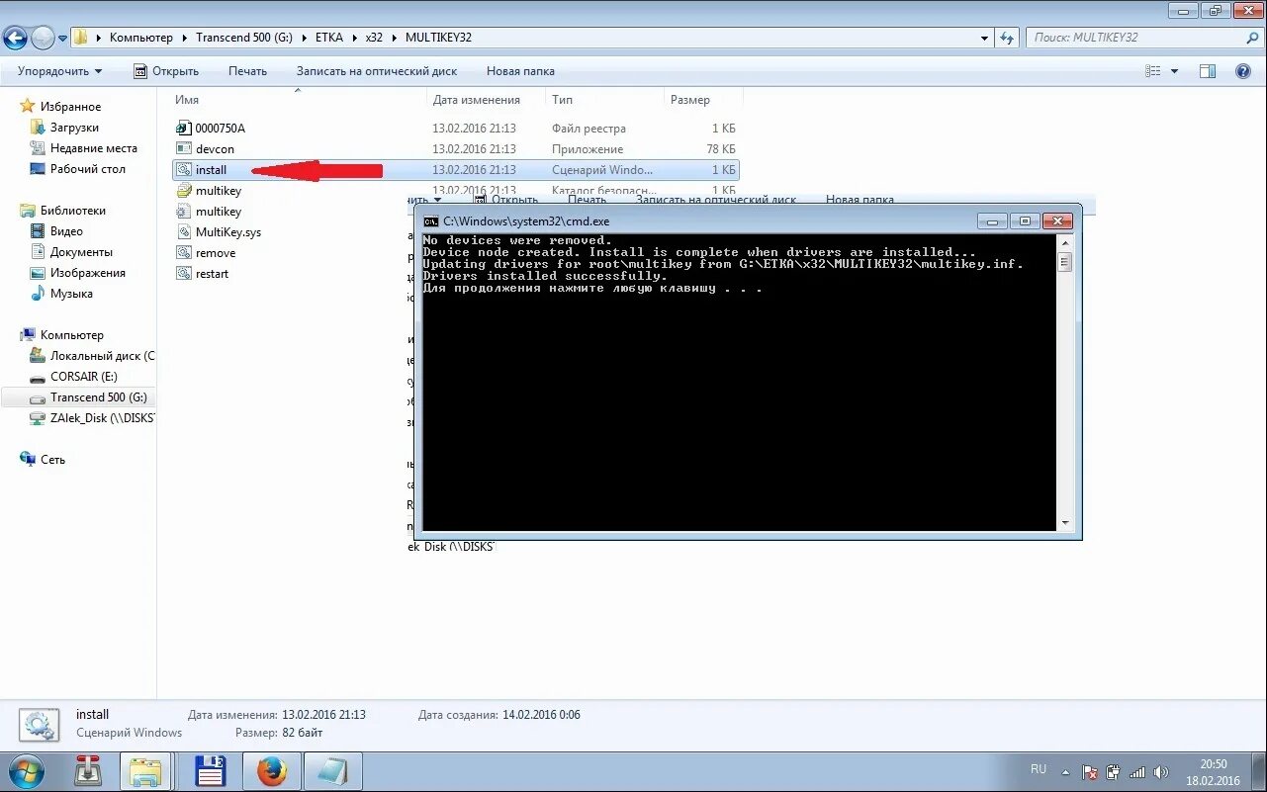Click the RU language indicator
The height and width of the screenshot is (792, 1267).
[1038, 768]
